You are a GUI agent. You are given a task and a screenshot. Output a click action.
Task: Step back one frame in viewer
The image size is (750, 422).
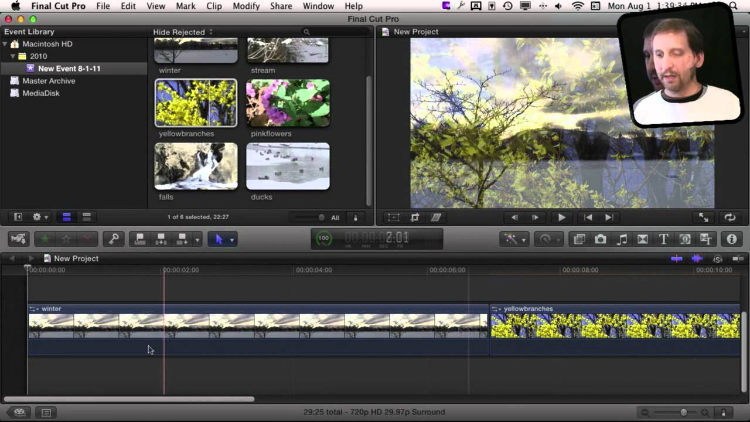tap(514, 217)
